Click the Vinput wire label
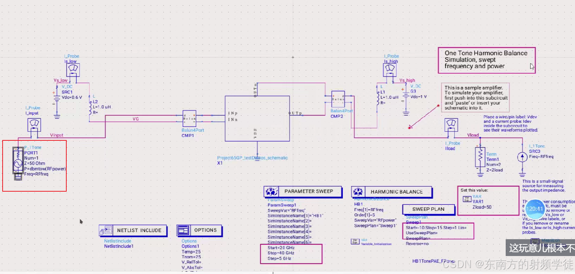The image size is (575, 274). pos(57,135)
